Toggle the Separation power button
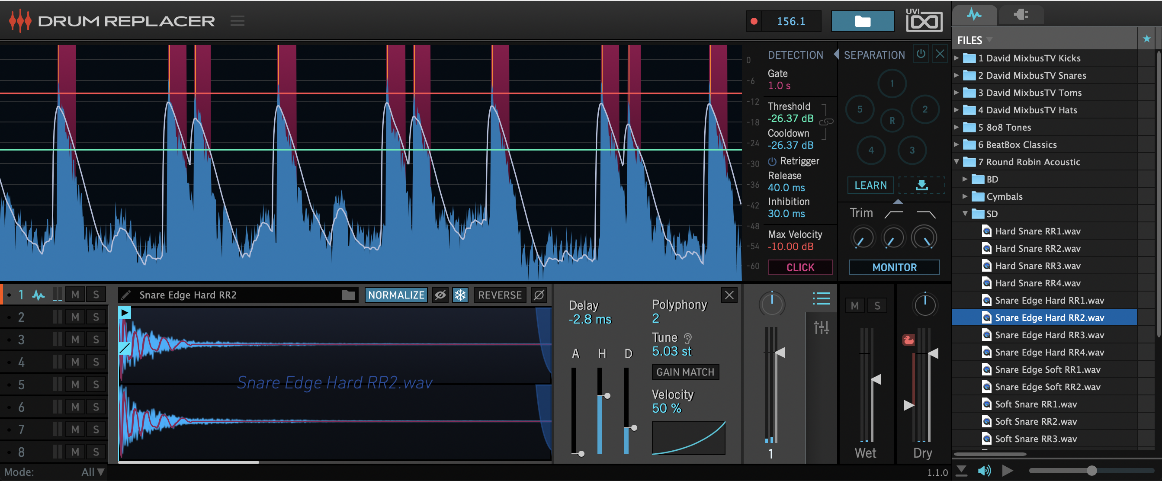1162x481 pixels. [921, 54]
